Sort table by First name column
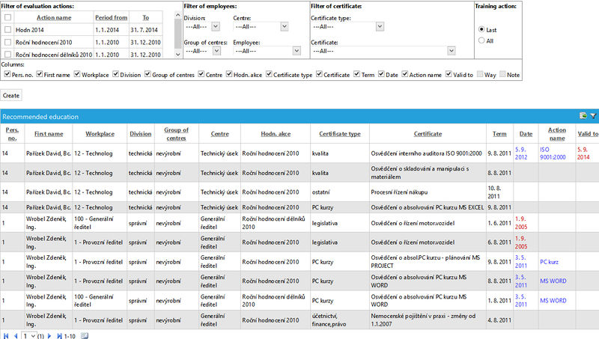Image resolution: width=599 pixels, height=339 pixels. coord(49,134)
